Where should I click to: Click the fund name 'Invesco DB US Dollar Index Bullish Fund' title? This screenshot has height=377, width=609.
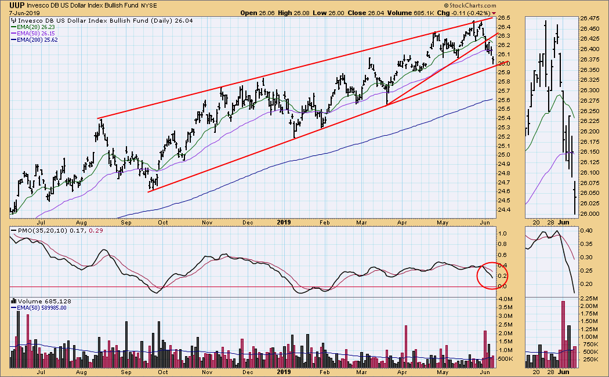click(83, 5)
